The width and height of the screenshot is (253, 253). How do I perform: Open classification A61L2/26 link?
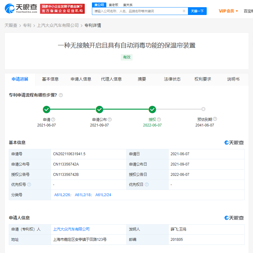click(62, 195)
